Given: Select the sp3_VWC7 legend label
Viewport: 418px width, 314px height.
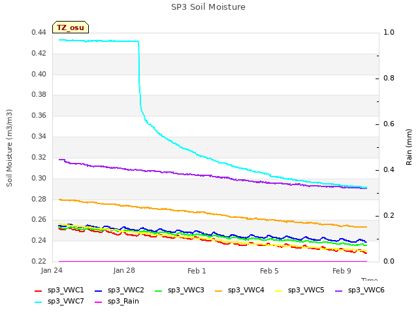Looking at the screenshot, I should point(66,302).
